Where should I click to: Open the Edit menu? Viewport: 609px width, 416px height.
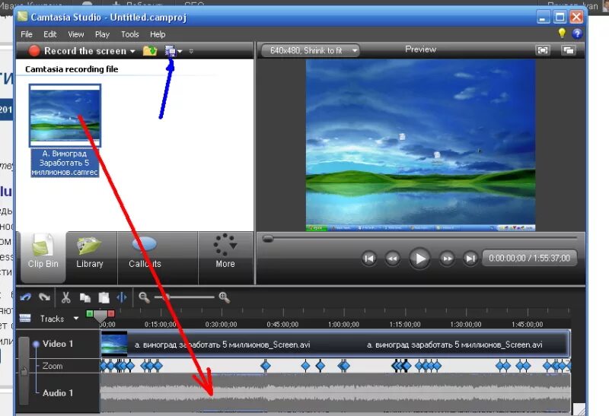tap(49, 34)
